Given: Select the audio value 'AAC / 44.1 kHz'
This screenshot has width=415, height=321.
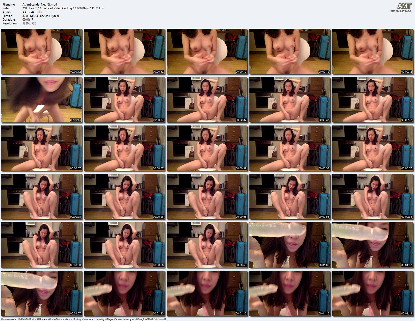Looking at the screenshot, I should [x=32, y=12].
